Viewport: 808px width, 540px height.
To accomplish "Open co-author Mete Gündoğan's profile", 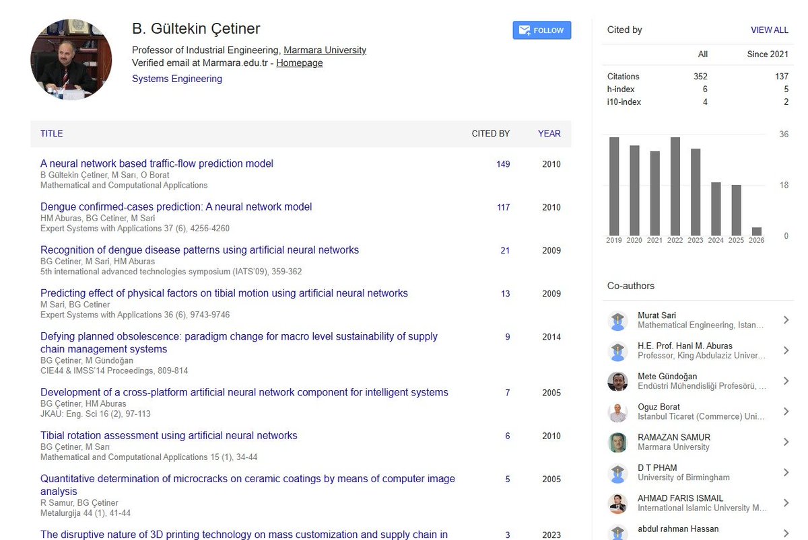I will (x=667, y=376).
